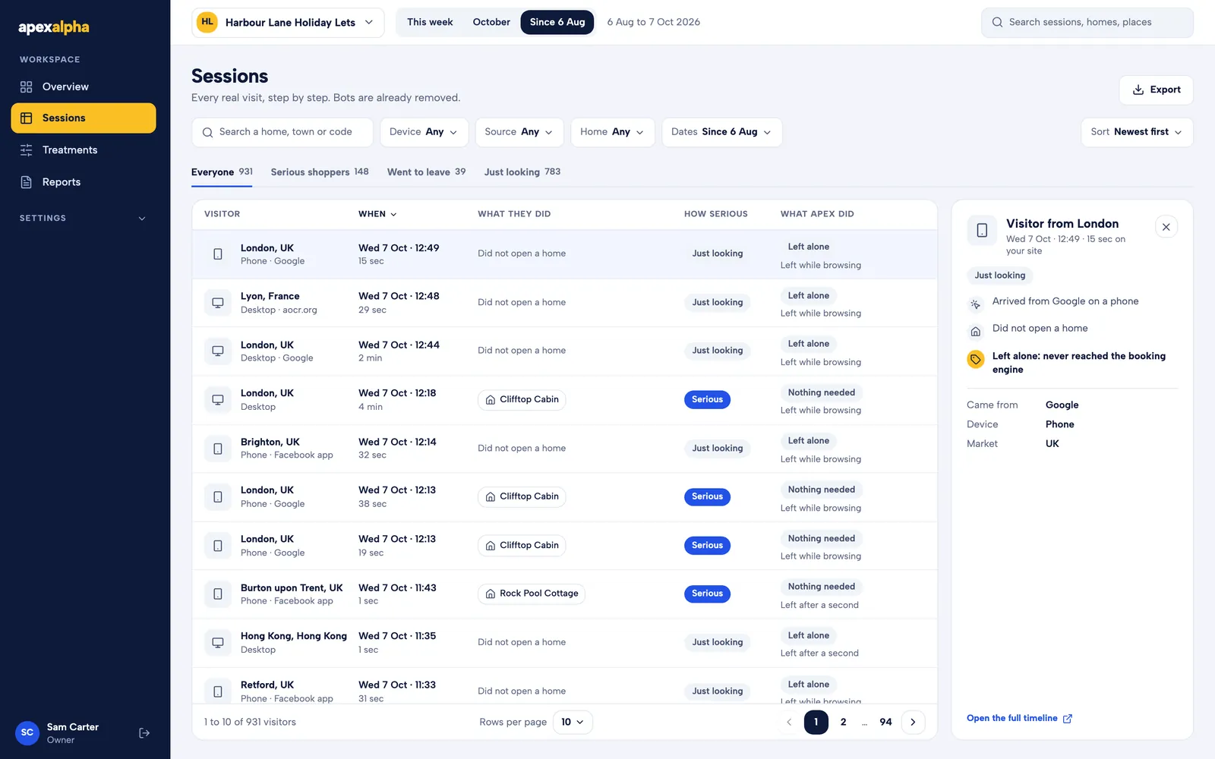Close the Visitor from London panel
The image size is (1215, 759).
click(1166, 227)
